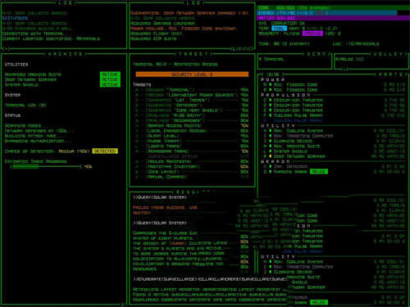Viewport: 410px width, 307px height.
Task: Choose the Locate Traps hack
Action: (192, 147)
